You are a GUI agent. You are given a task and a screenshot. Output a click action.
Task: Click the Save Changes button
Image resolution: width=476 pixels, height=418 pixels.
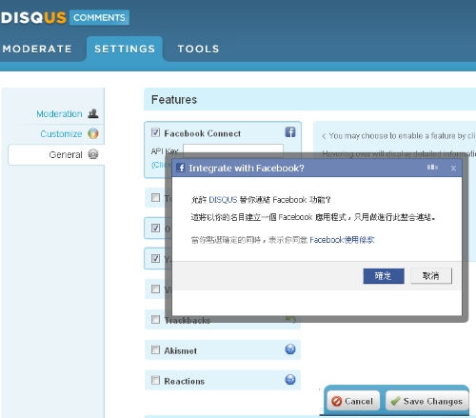coord(426,401)
